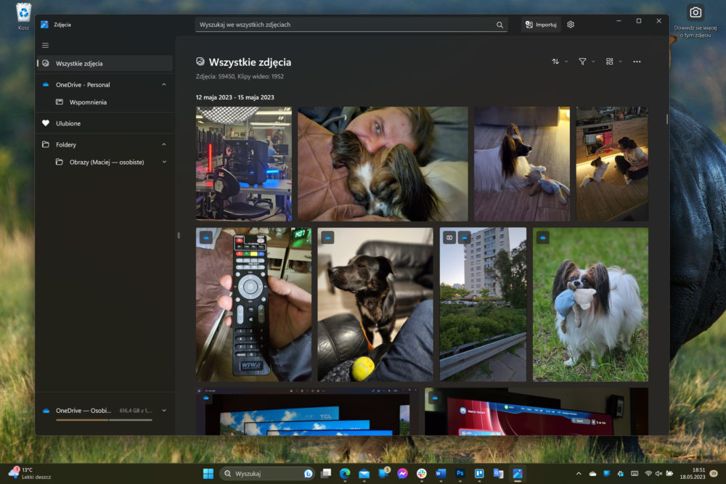Open the gallery view size dropdown

pyautogui.click(x=613, y=62)
